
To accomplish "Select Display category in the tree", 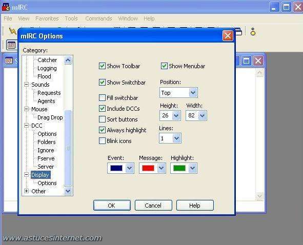I will pyautogui.click(x=41, y=175).
